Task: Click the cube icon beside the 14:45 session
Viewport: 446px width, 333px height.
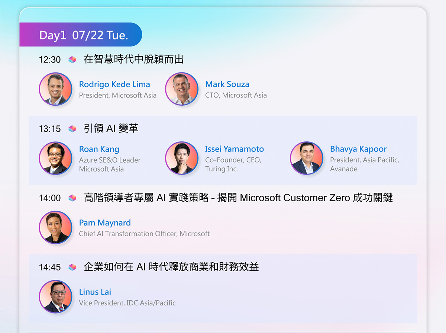Action: 72,267
